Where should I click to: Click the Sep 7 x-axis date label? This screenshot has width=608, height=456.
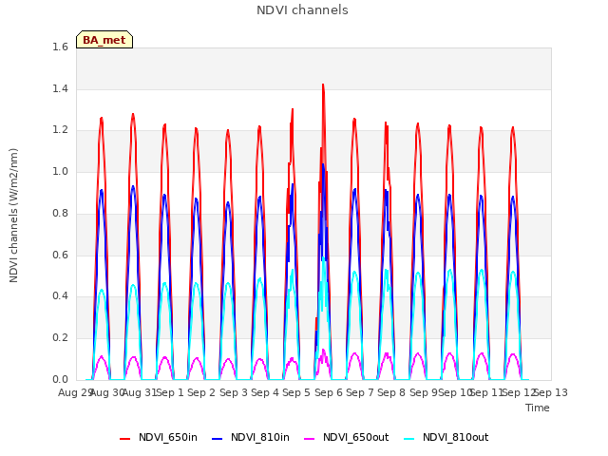point(360,392)
